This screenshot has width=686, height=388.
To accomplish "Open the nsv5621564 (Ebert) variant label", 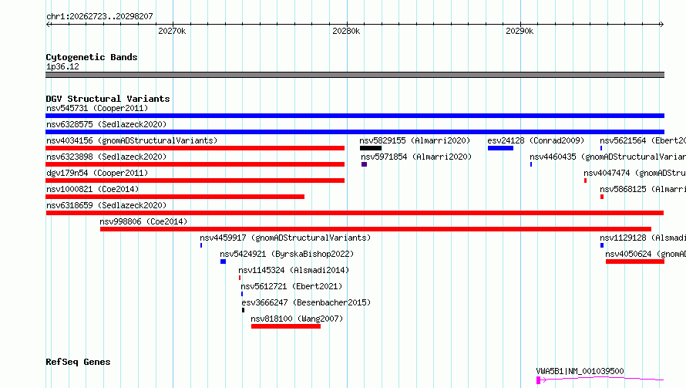I will (643, 140).
